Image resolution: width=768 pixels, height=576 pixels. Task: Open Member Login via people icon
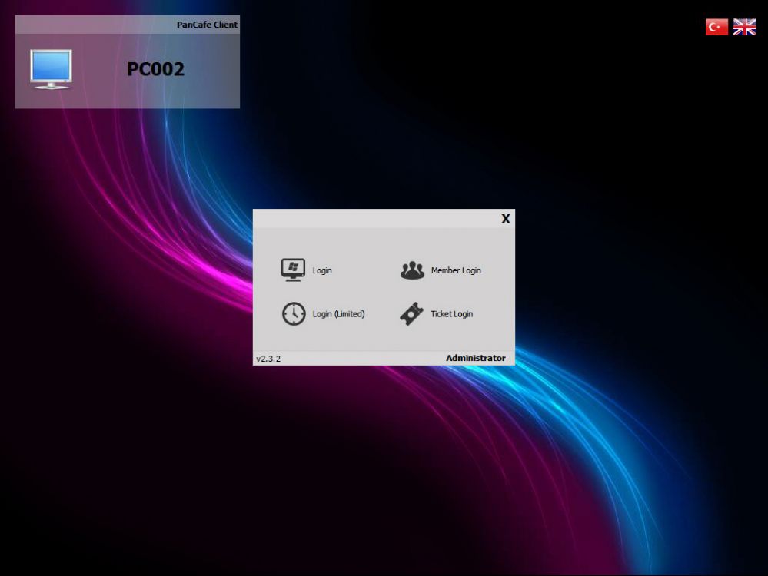(412, 270)
